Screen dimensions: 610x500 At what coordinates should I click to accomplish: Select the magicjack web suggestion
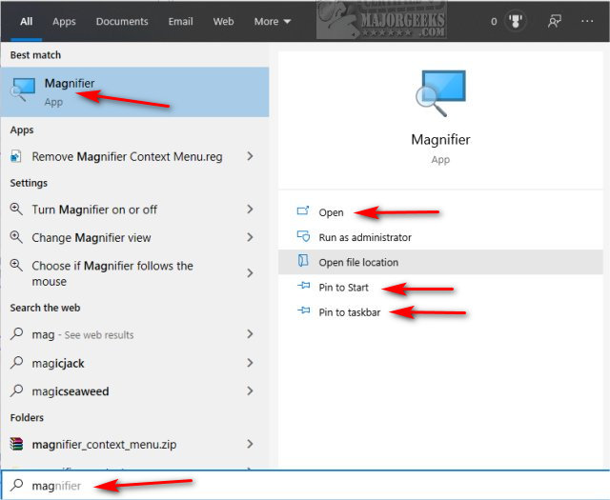click(134, 363)
